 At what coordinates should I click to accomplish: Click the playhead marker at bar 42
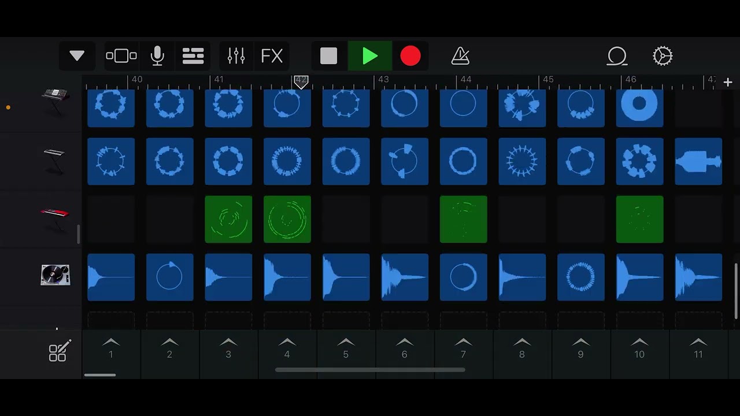click(x=301, y=81)
